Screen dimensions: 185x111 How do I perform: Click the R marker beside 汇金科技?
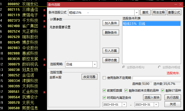point(44,92)
